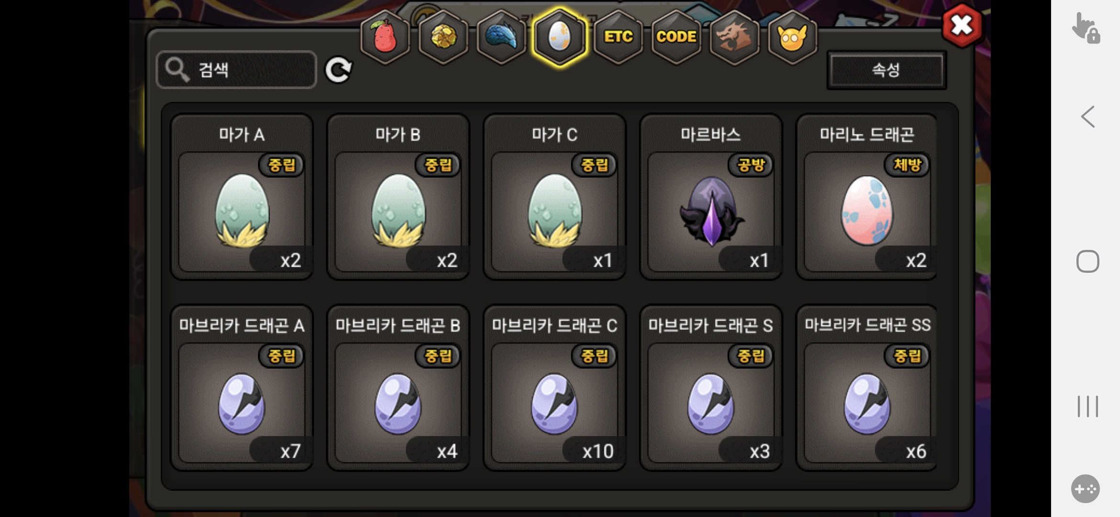
Task: Switch to the CODE tab
Action: [676, 37]
